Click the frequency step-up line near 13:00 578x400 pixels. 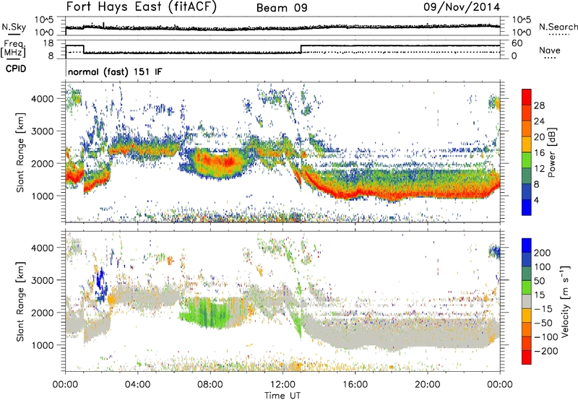click(301, 49)
